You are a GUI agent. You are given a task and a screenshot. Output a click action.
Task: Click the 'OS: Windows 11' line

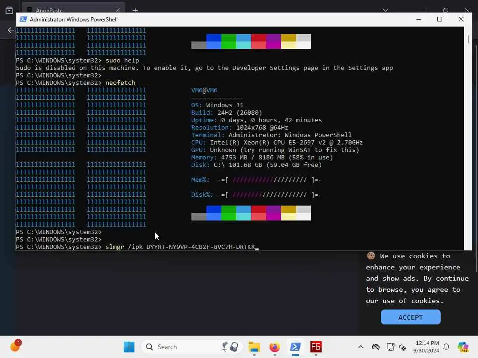(x=218, y=105)
